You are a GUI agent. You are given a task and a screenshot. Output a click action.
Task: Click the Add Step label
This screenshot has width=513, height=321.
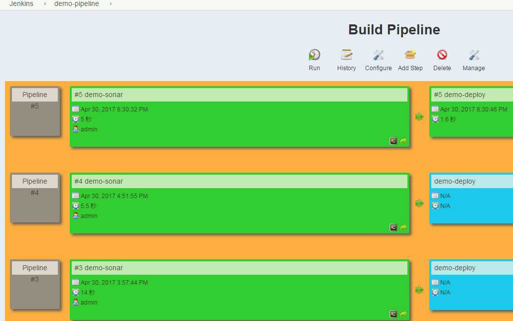pyautogui.click(x=410, y=68)
